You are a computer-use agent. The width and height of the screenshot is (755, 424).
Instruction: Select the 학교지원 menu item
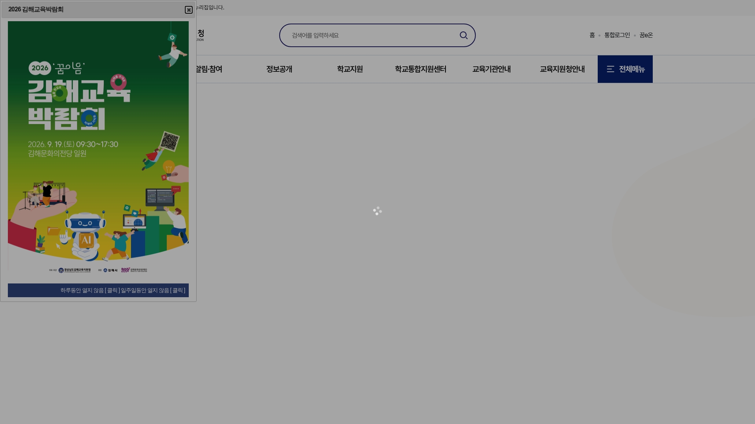tap(350, 69)
